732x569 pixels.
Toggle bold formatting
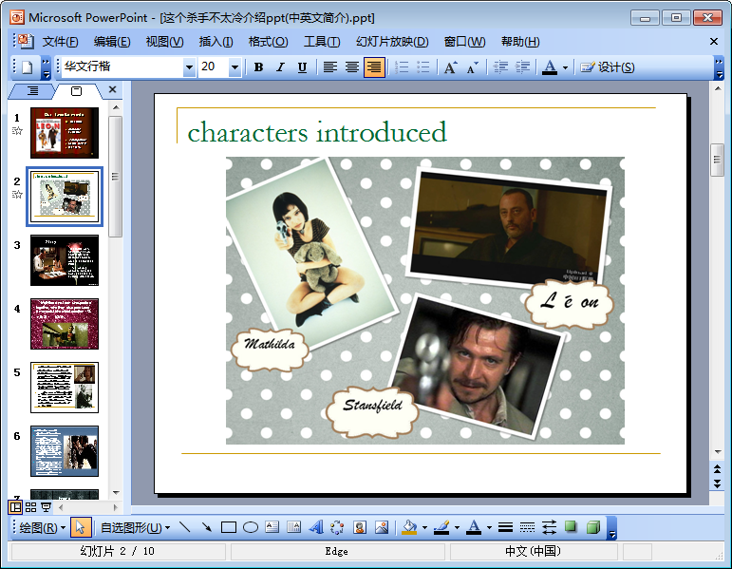[x=258, y=67]
